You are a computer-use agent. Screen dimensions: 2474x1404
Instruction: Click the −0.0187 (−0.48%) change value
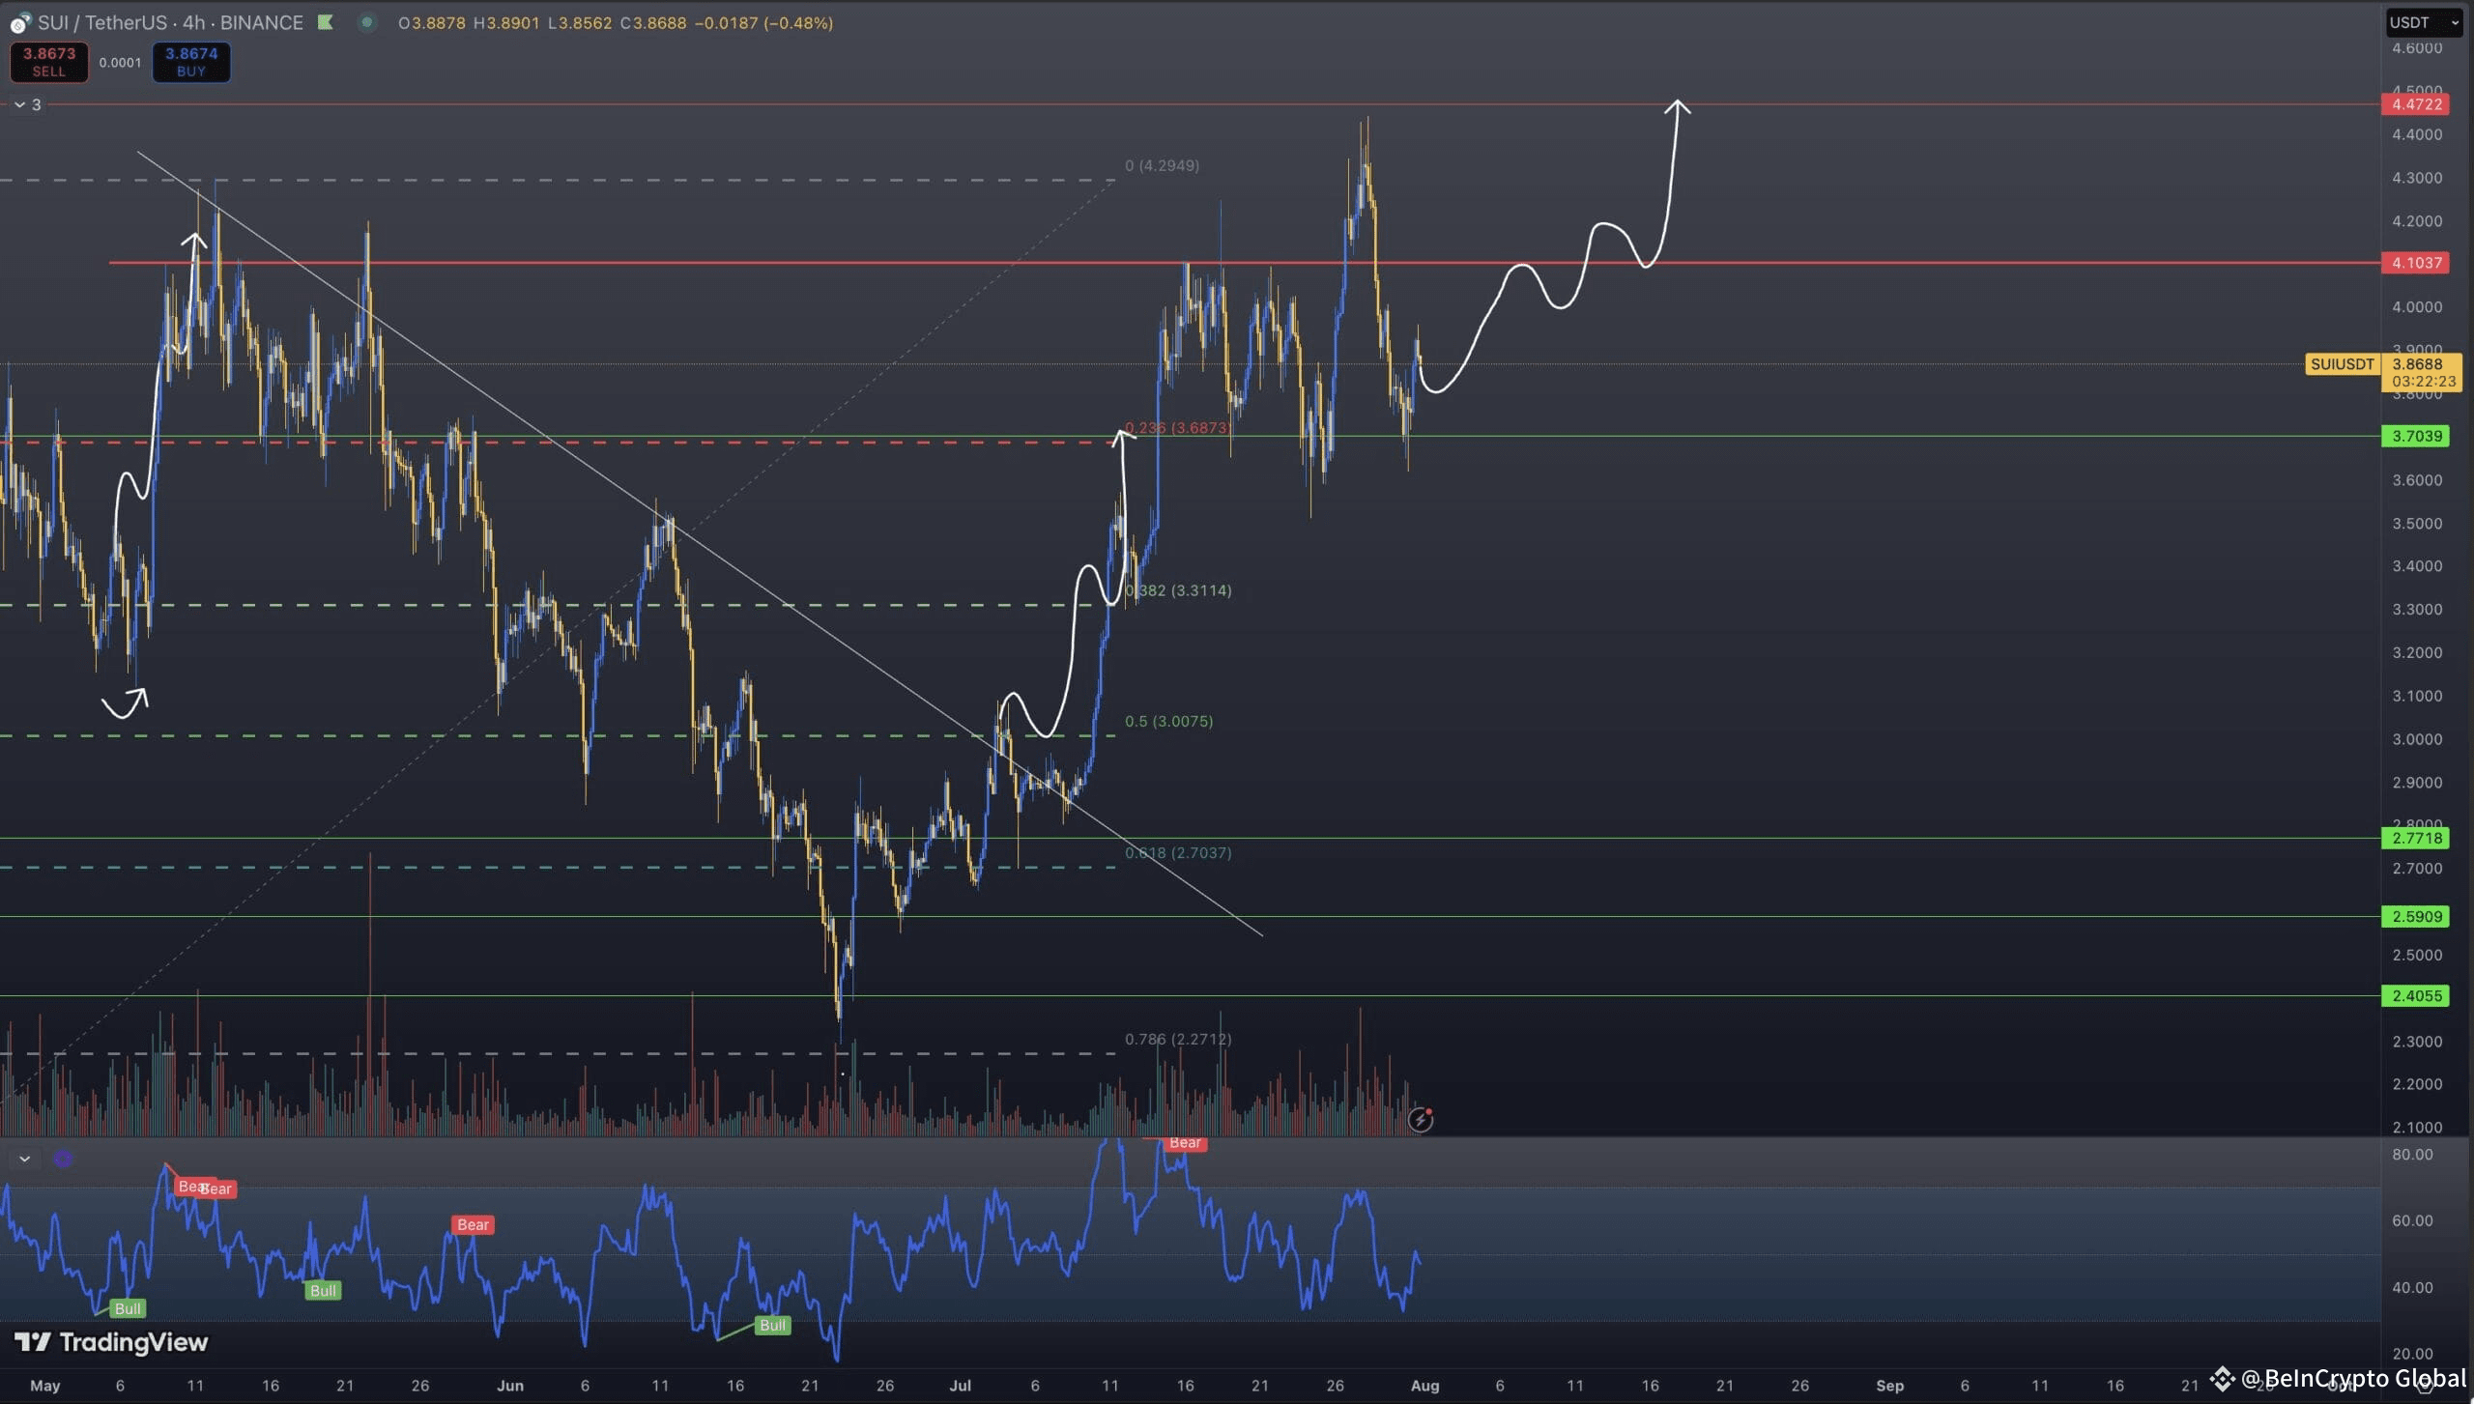763,22
